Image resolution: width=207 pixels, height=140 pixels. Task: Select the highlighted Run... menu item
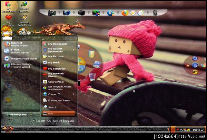[59, 114]
